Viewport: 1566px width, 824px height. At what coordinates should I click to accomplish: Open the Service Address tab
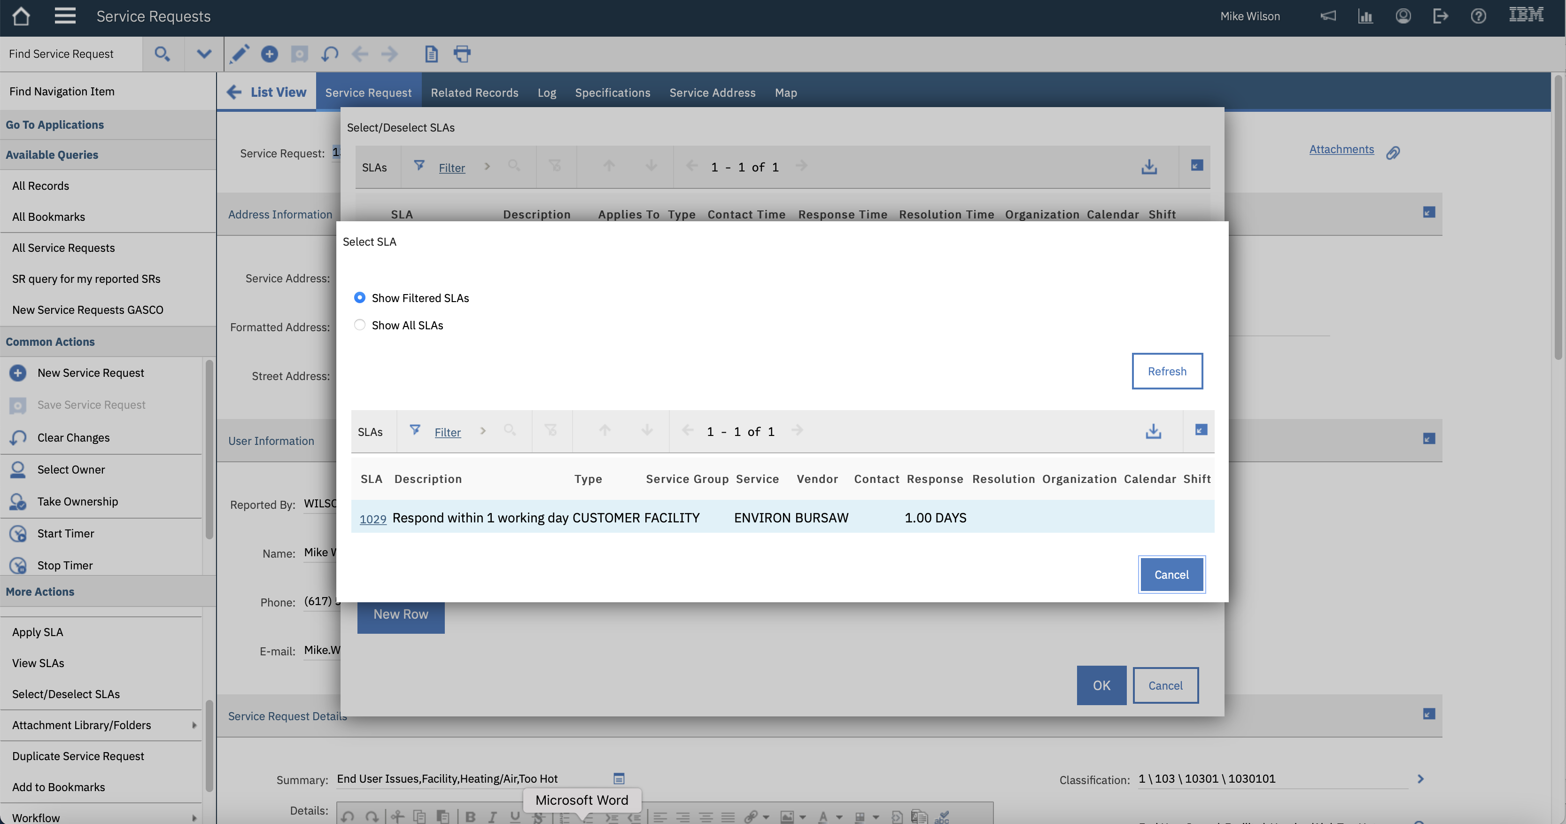click(x=712, y=93)
